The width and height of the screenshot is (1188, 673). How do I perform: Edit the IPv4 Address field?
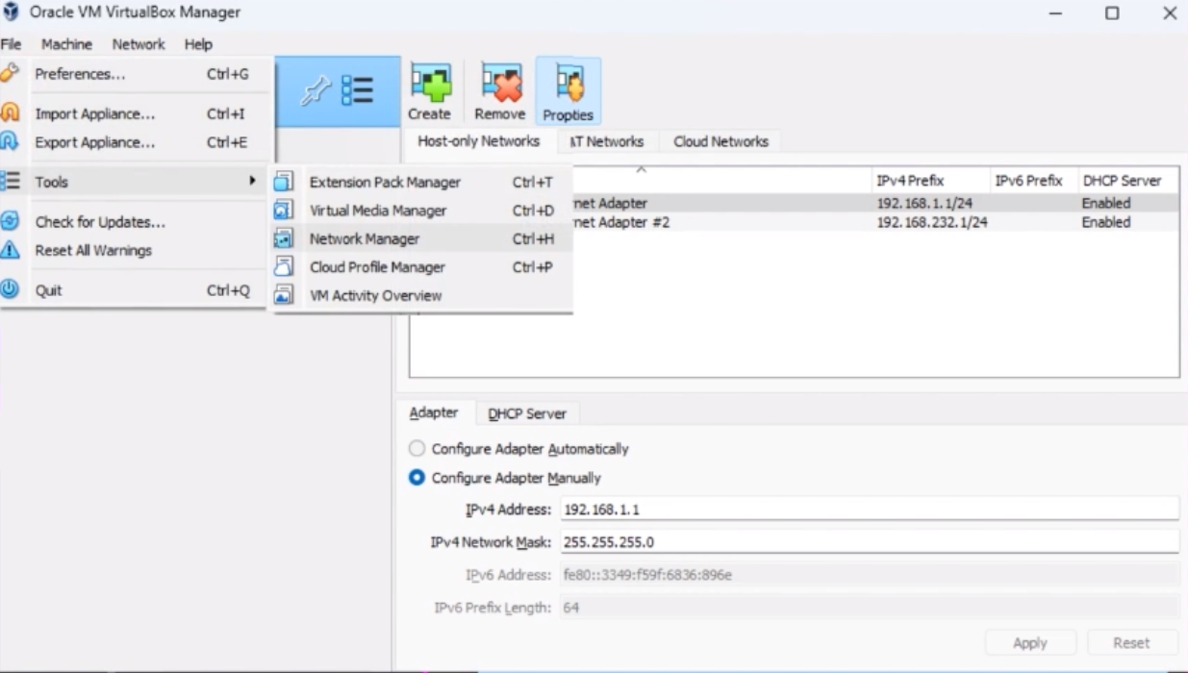coord(870,509)
